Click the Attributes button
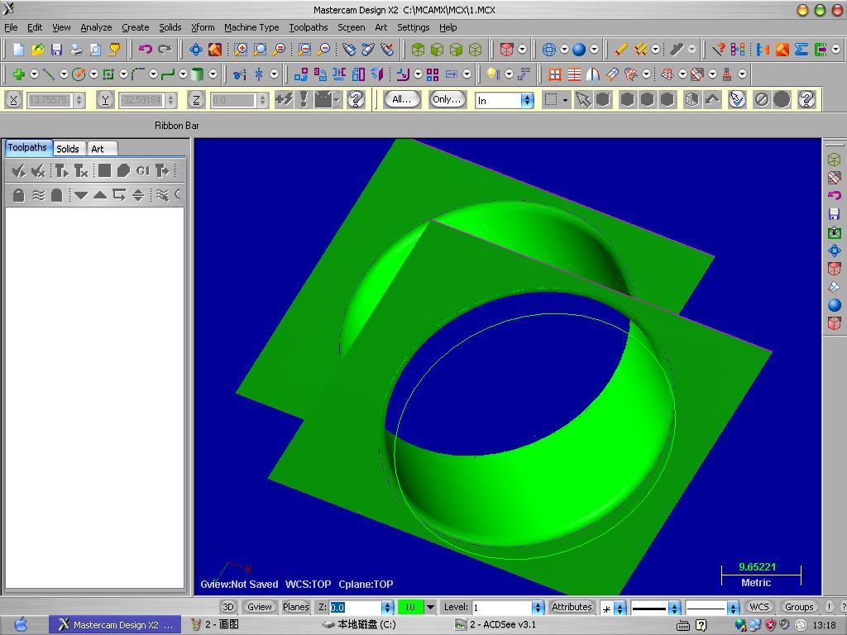The height and width of the screenshot is (635, 847). coord(572,607)
